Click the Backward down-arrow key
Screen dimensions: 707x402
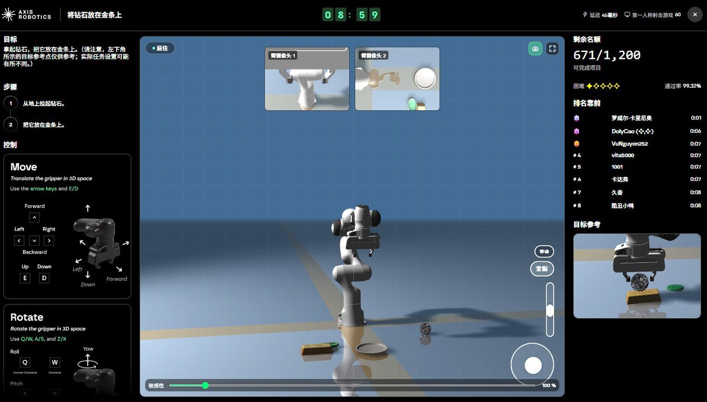pyautogui.click(x=34, y=240)
